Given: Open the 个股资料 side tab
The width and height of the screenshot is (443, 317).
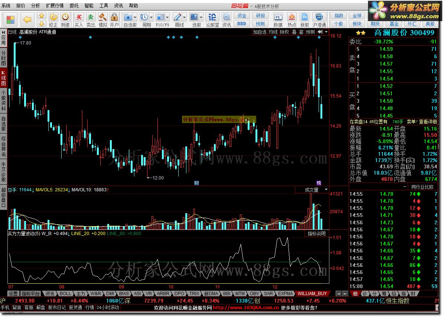Looking at the screenshot, I should (x=3, y=101).
